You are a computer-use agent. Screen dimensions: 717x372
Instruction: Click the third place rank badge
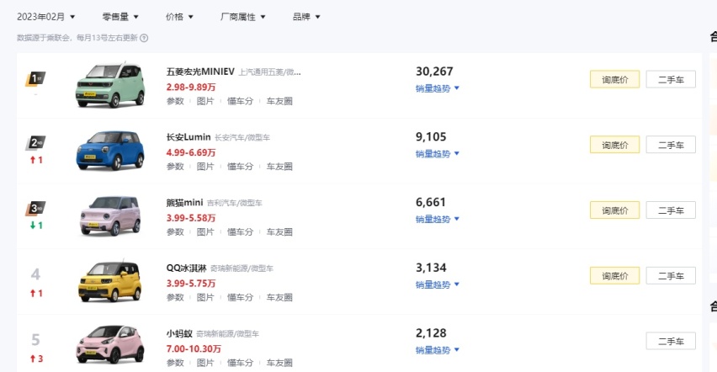35,209
